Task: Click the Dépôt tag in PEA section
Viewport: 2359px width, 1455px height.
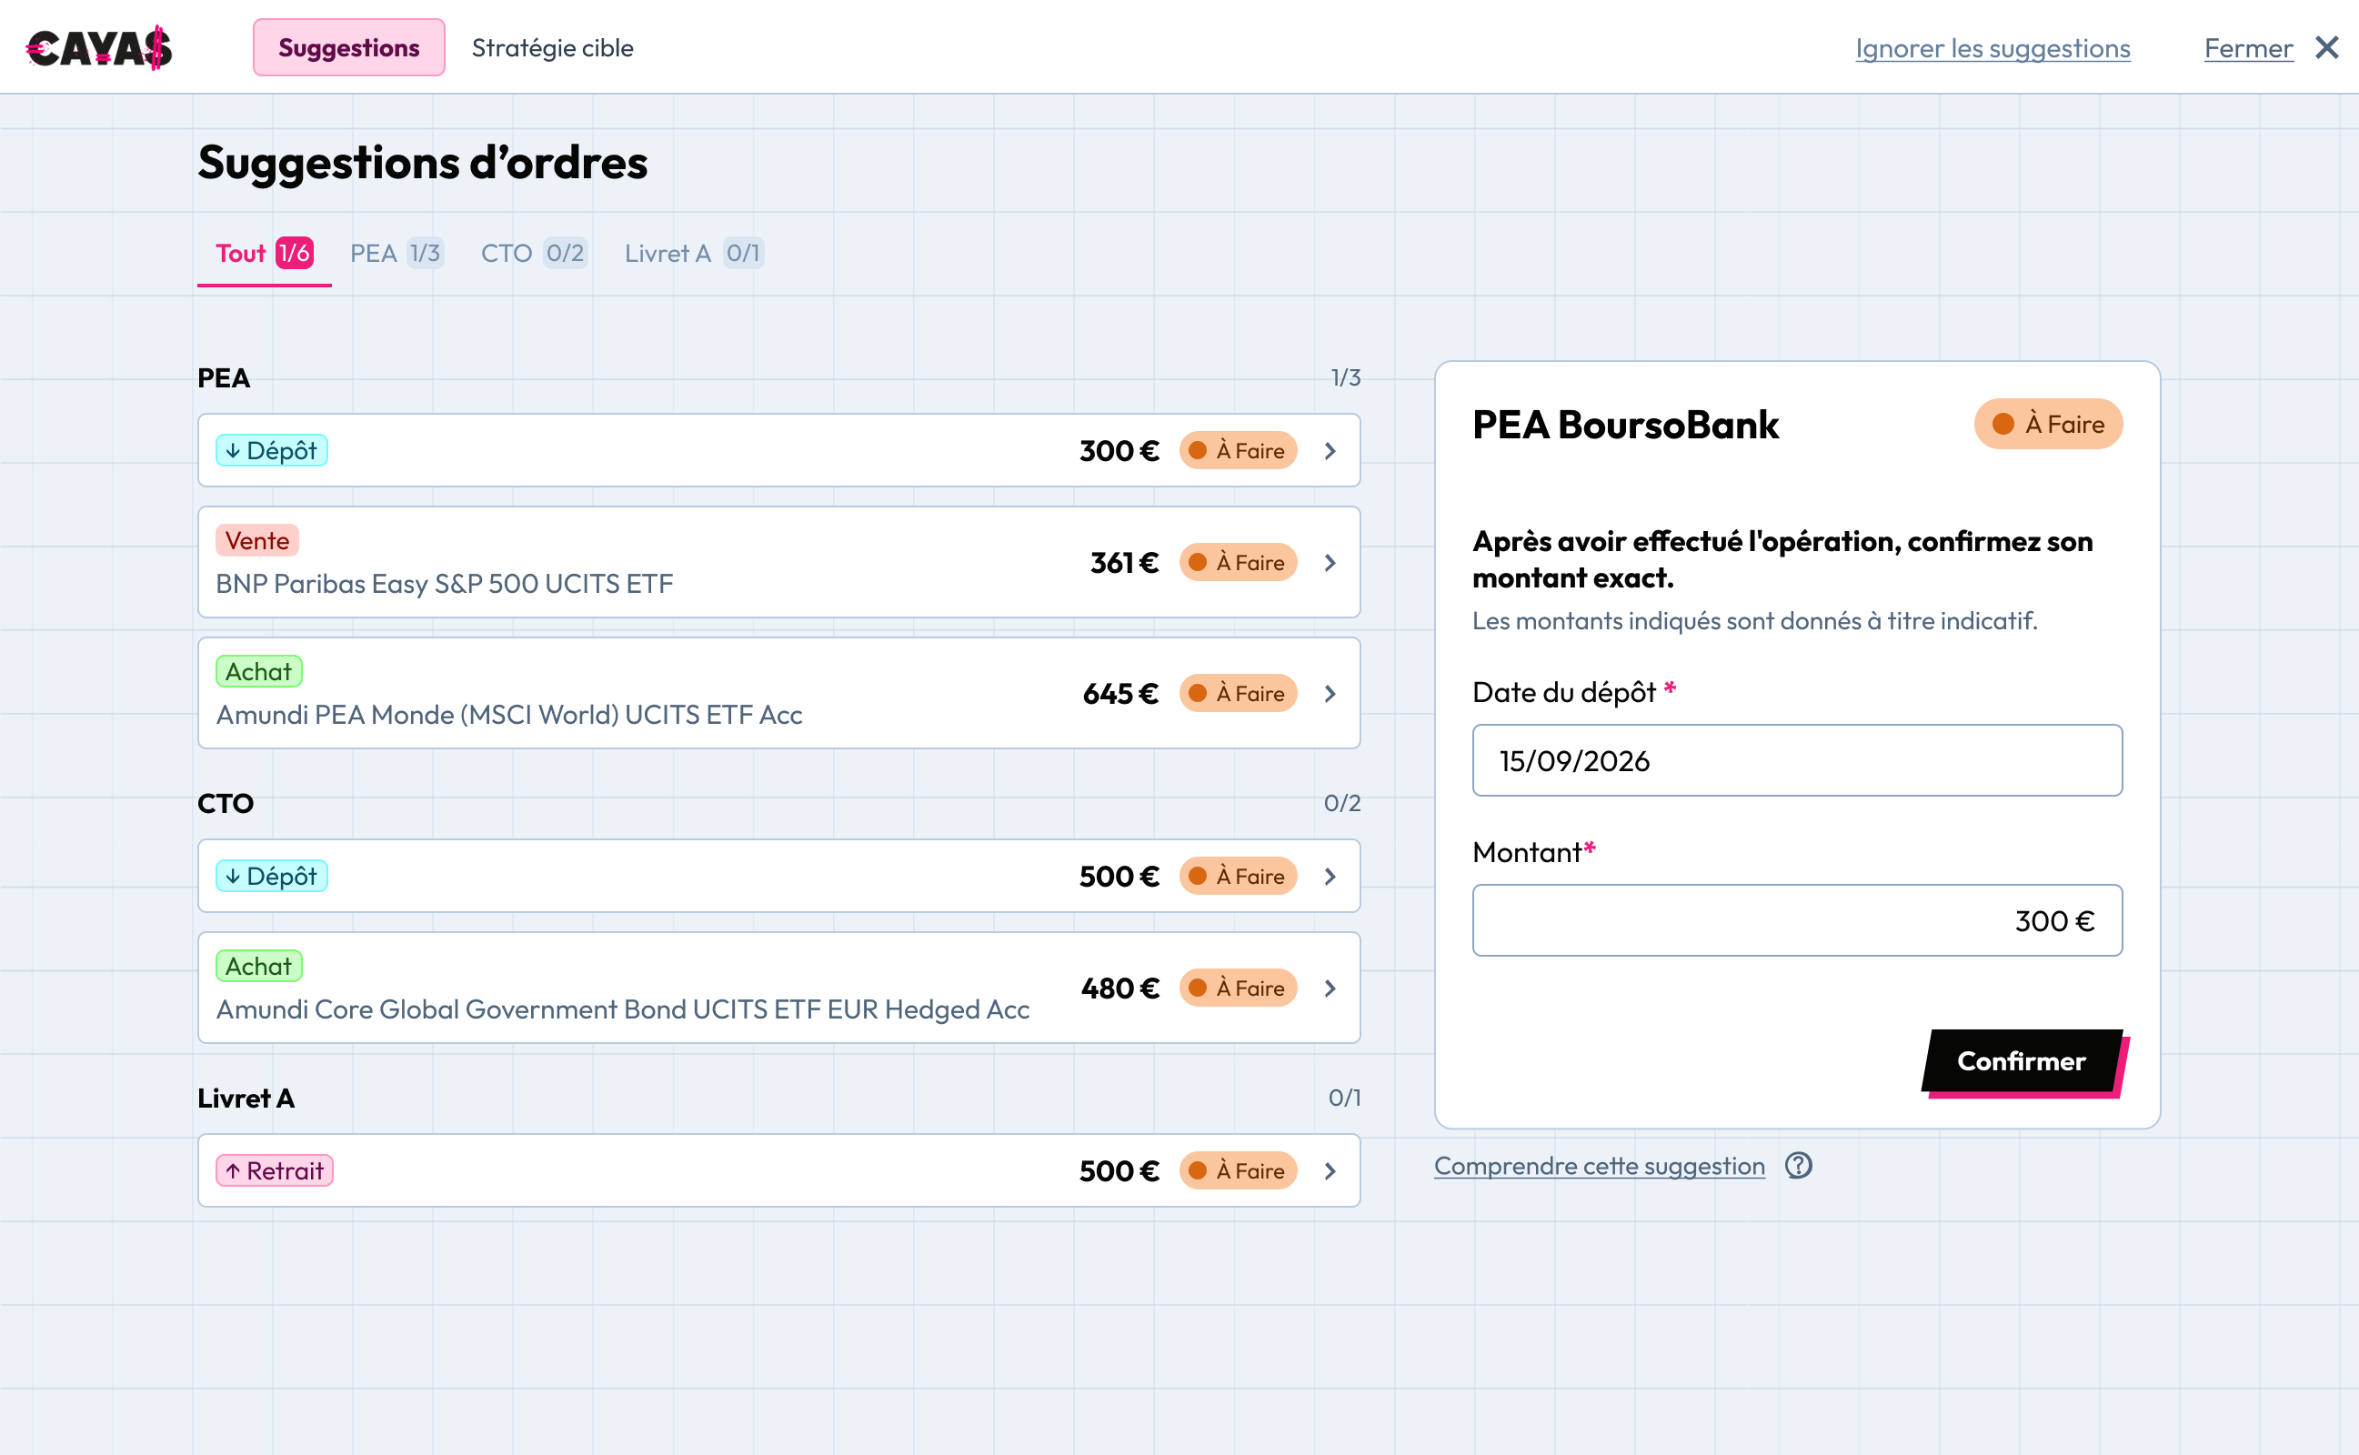Action: (x=271, y=450)
